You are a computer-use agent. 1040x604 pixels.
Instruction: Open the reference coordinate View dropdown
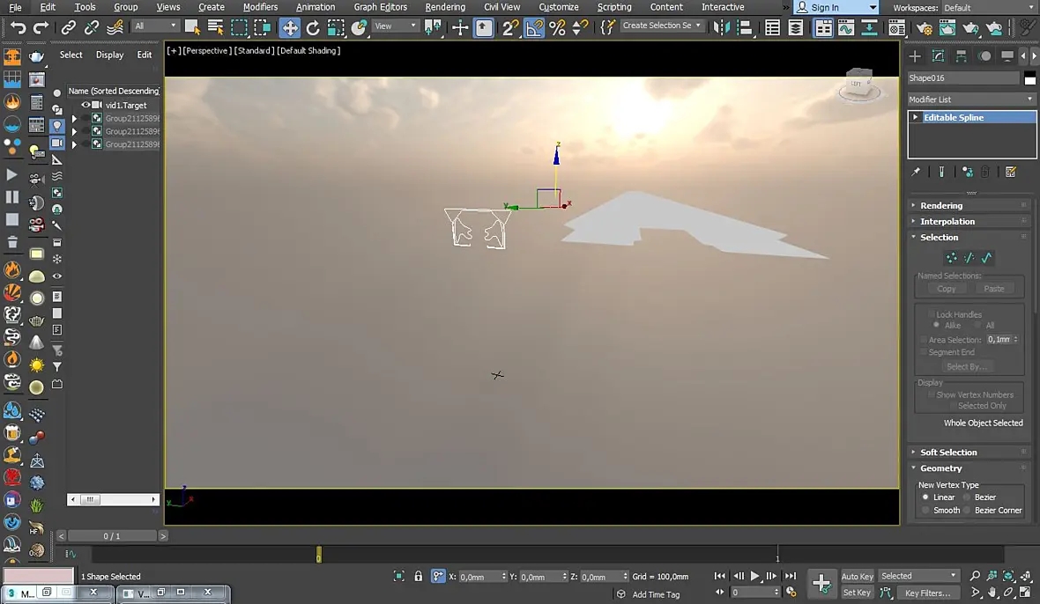pyautogui.click(x=396, y=26)
